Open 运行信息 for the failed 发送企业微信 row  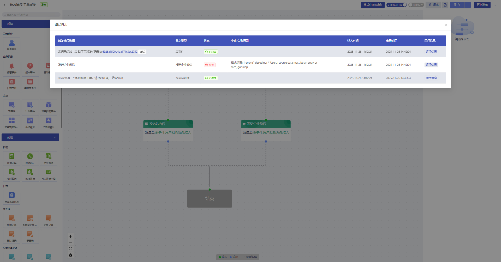pyautogui.click(x=431, y=65)
